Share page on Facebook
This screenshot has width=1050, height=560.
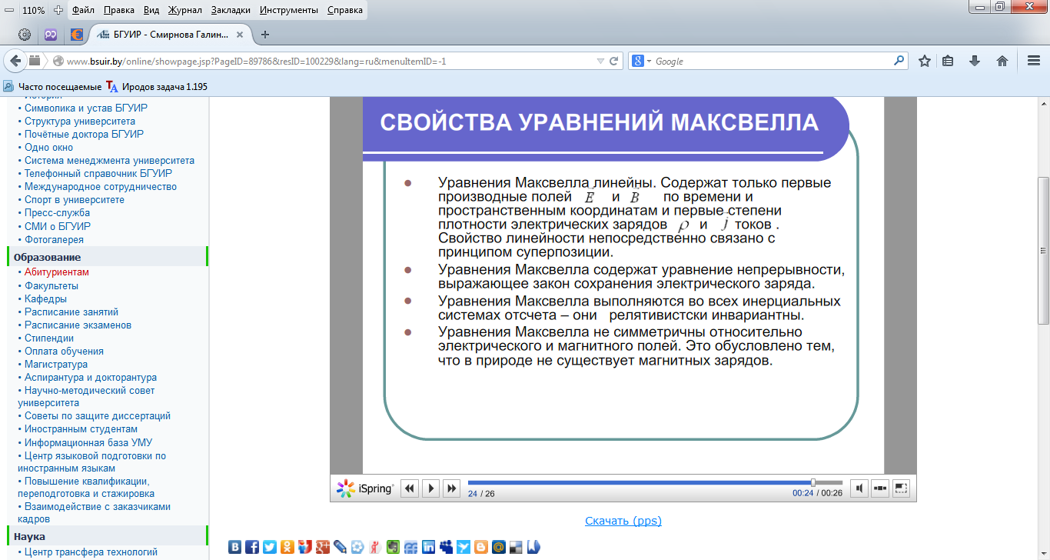click(252, 547)
